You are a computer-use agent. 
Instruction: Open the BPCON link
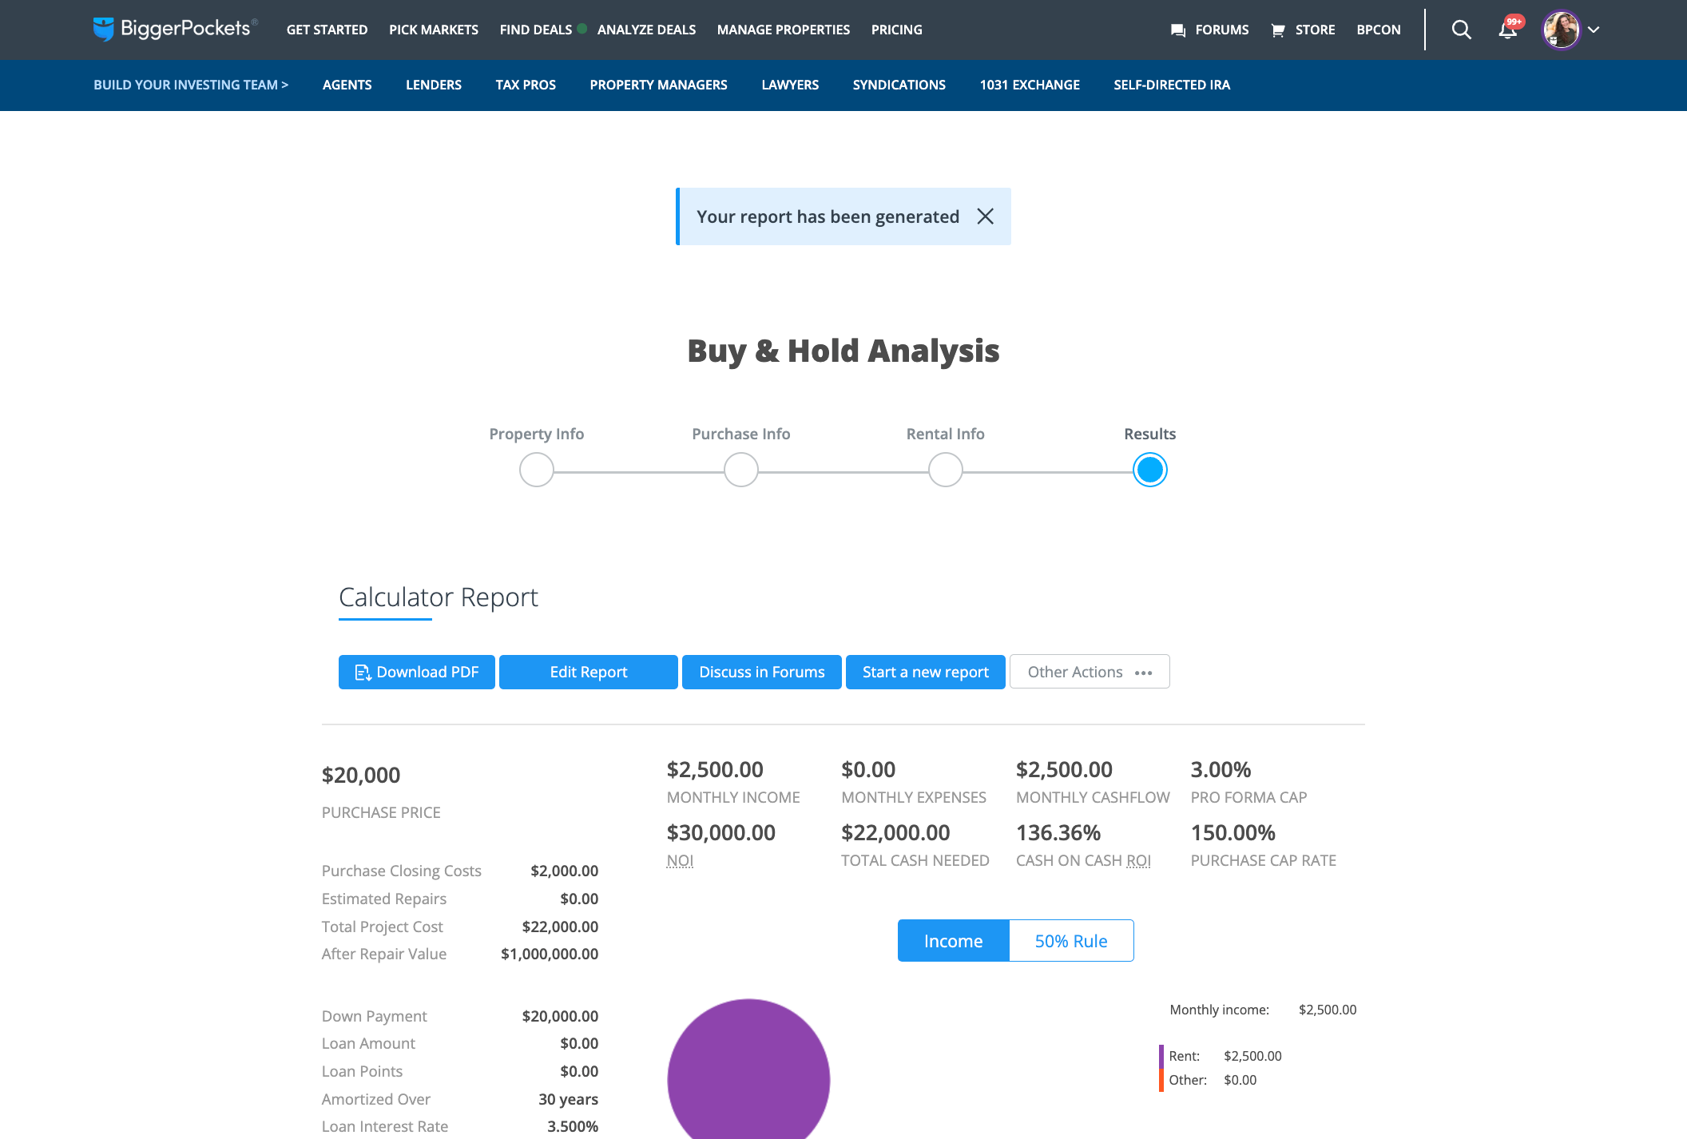click(1379, 30)
